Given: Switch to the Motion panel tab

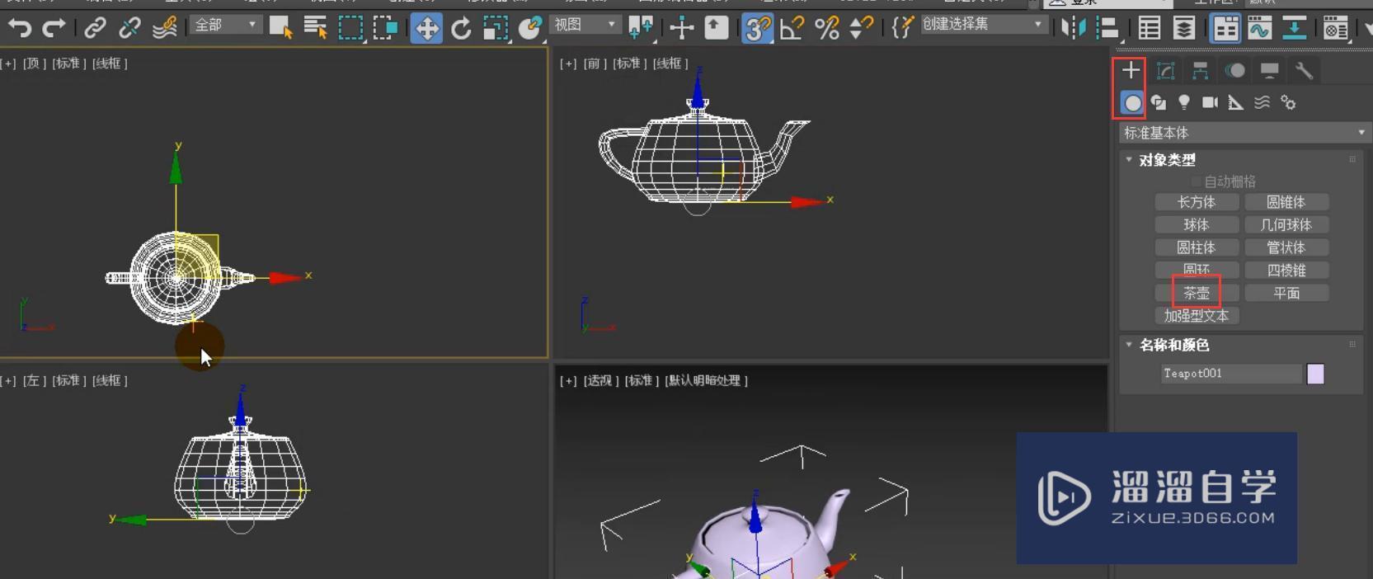Looking at the screenshot, I should [x=1234, y=70].
